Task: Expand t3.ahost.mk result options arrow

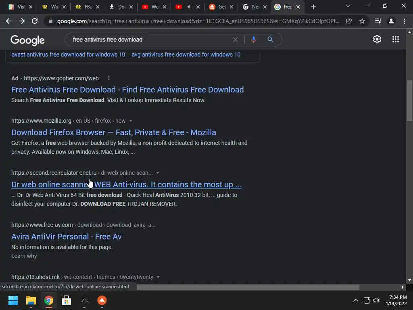Action: [158, 277]
